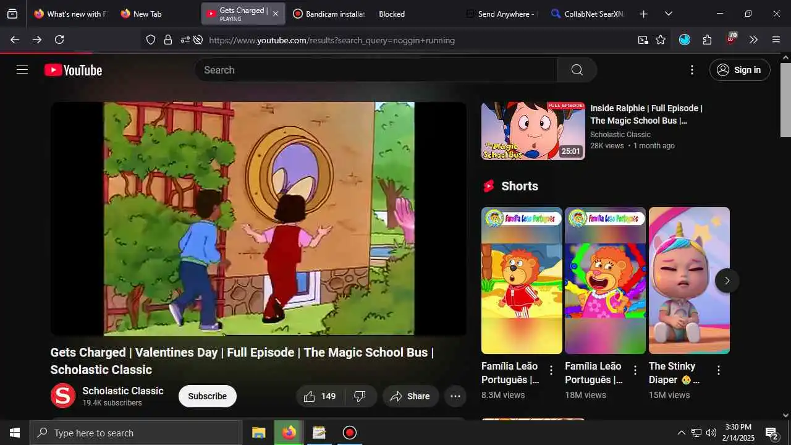This screenshot has width=791, height=445.
Task: Open the Windows Start menu
Action: coord(15,433)
